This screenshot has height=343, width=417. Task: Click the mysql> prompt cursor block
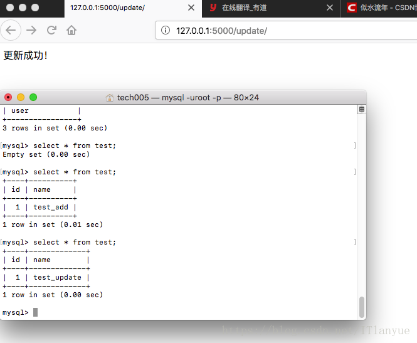pos(35,312)
